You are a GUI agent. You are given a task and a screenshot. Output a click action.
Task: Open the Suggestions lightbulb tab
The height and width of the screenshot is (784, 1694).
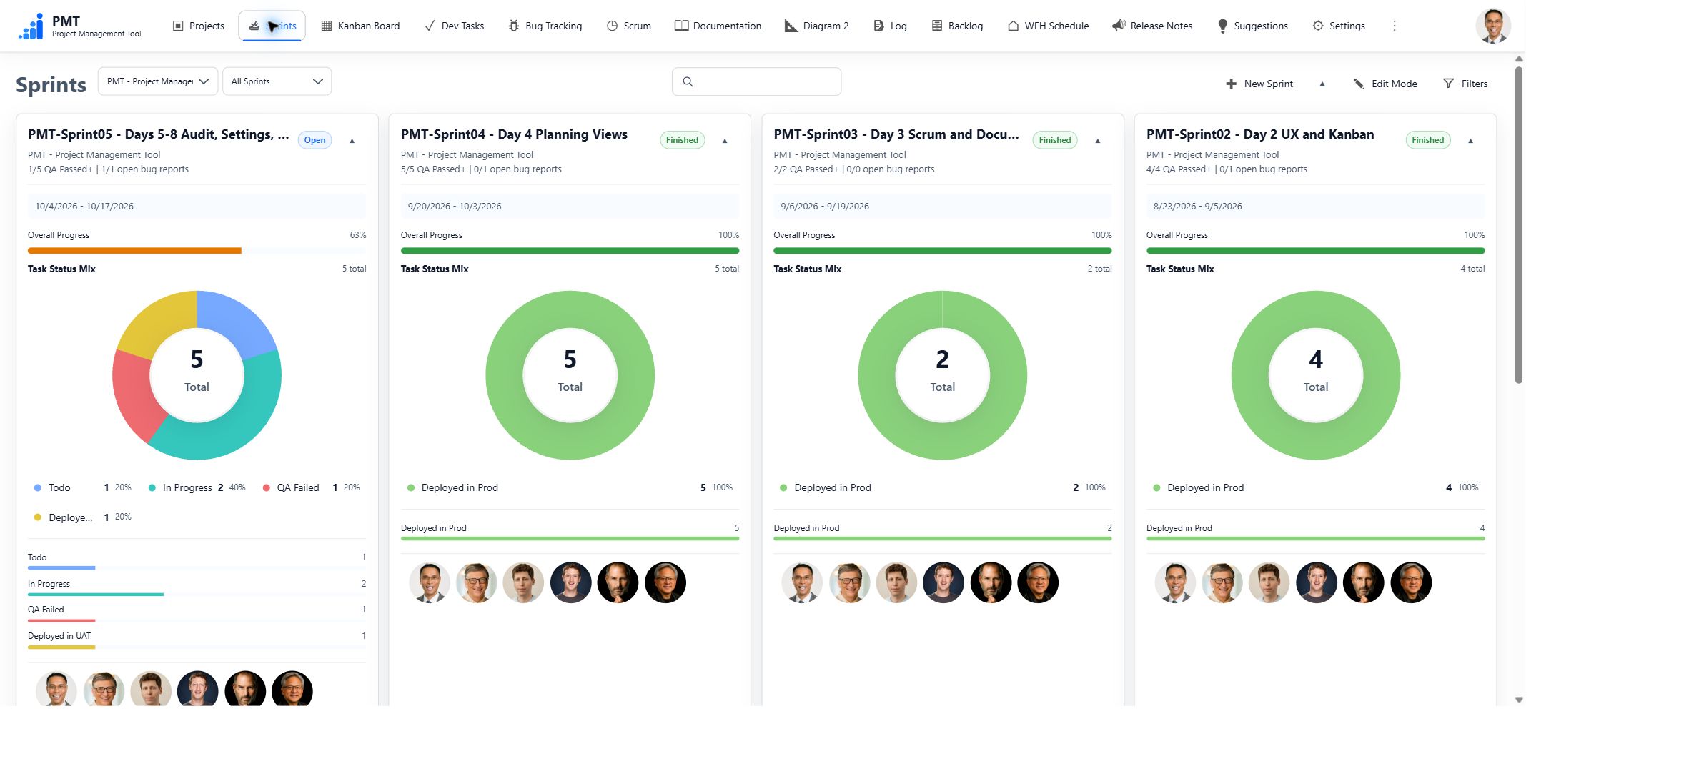[x=1252, y=26]
